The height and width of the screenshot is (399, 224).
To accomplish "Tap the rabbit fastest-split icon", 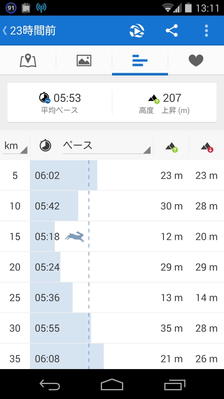I will 74,236.
